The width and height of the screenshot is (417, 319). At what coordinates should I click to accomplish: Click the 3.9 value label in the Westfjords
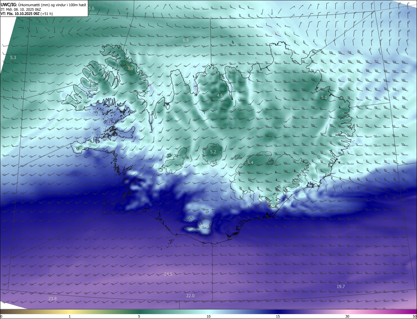(x=130, y=68)
